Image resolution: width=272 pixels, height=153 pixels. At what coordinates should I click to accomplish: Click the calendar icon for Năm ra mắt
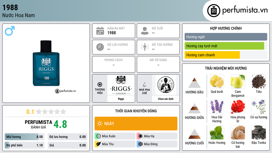(x=100, y=31)
